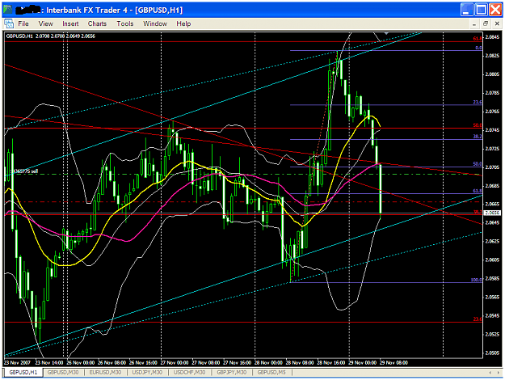The image size is (505, 380).
Task: Open the Tools menu
Action: (125, 23)
